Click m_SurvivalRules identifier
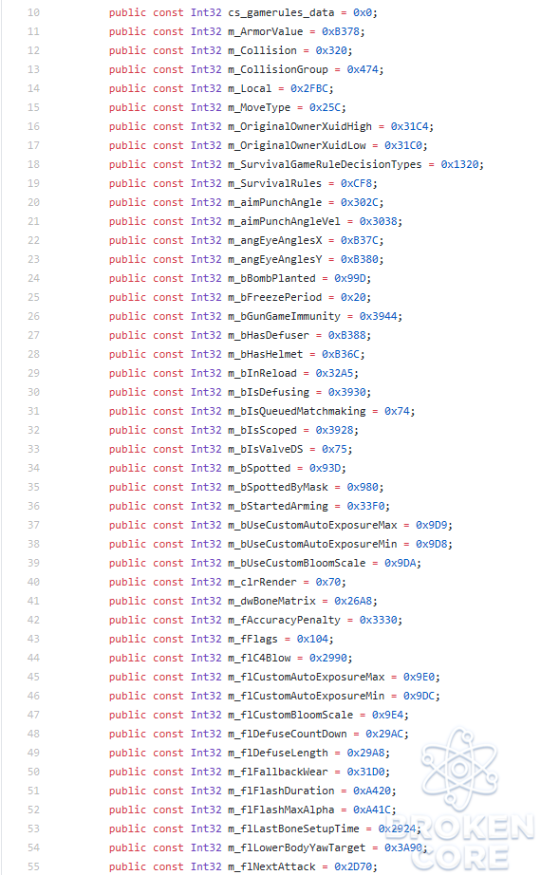The width and height of the screenshot is (541, 875). pyautogui.click(x=274, y=183)
